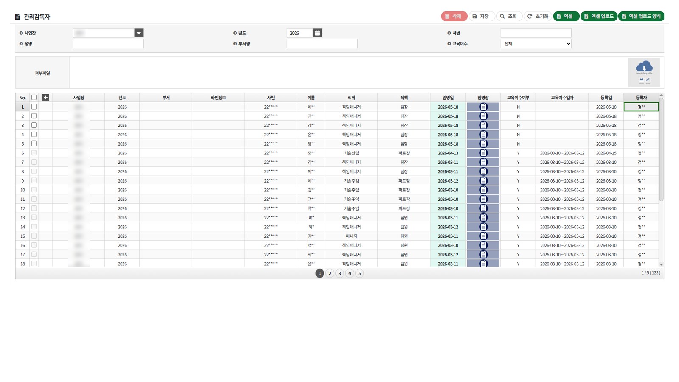The width and height of the screenshot is (679, 382).
Task: Open the 임명장 document icon in row 12
Action: (x=483, y=208)
